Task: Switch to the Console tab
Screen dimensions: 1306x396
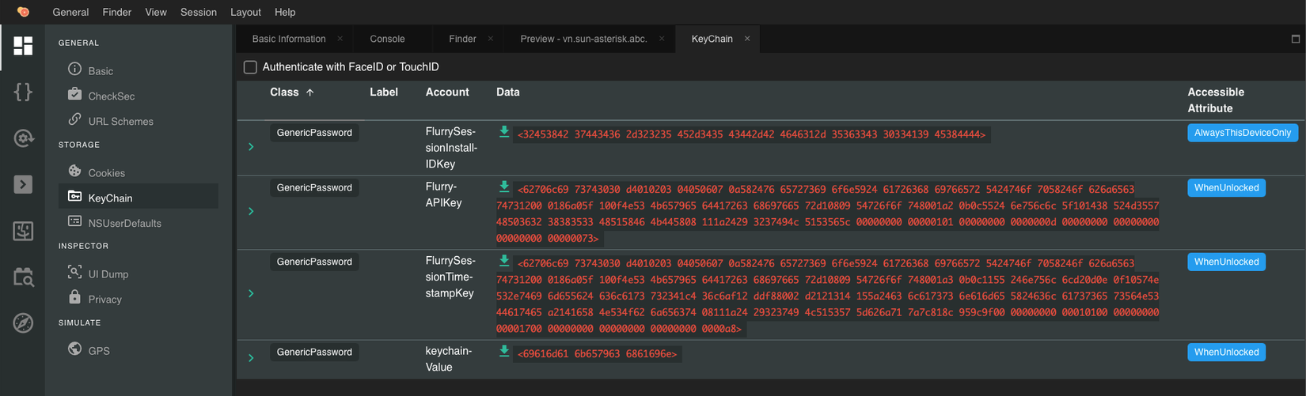Action: click(x=387, y=39)
